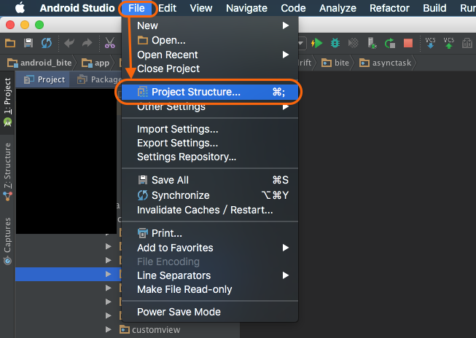
Task: Stop the process with red square
Action: click(x=408, y=43)
